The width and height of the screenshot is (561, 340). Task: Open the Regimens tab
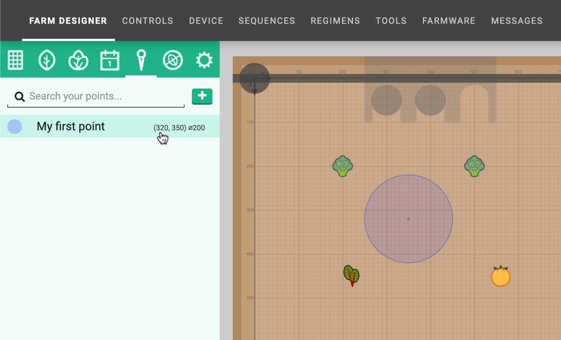335,21
